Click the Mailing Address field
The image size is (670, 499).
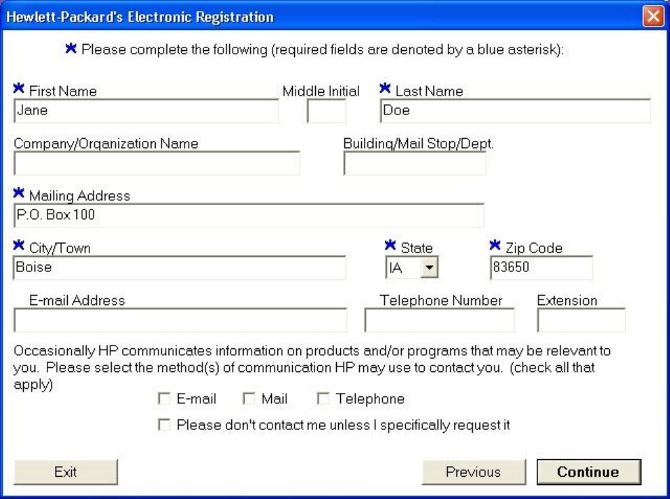(249, 215)
